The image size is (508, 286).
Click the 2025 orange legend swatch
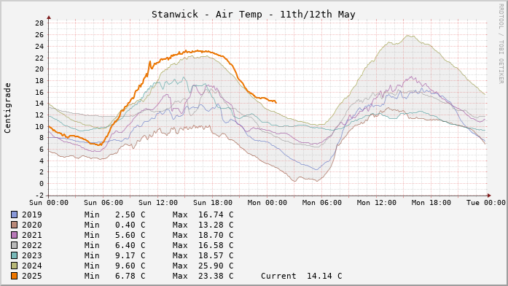click(15, 276)
